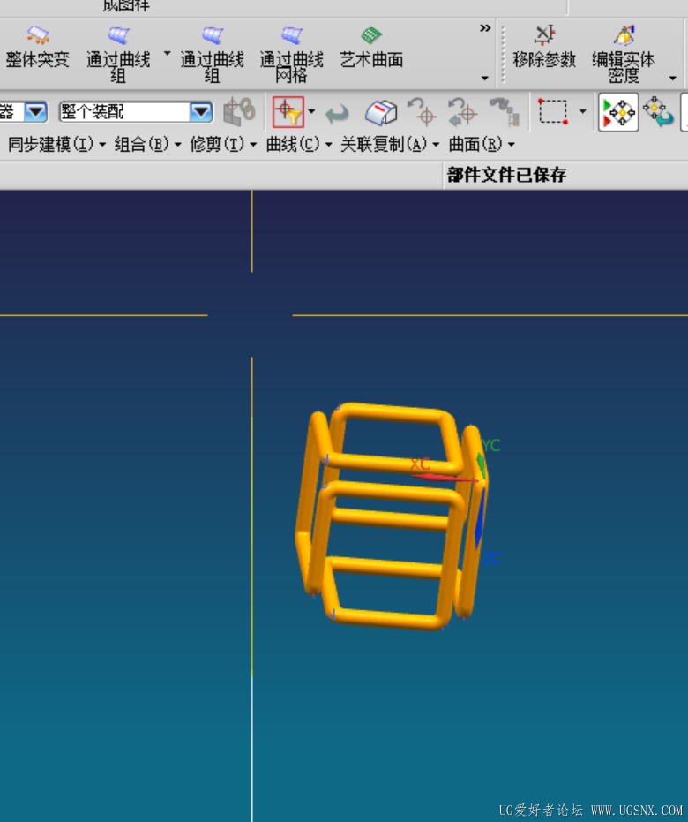Open the 组合(B) menu

(147, 144)
